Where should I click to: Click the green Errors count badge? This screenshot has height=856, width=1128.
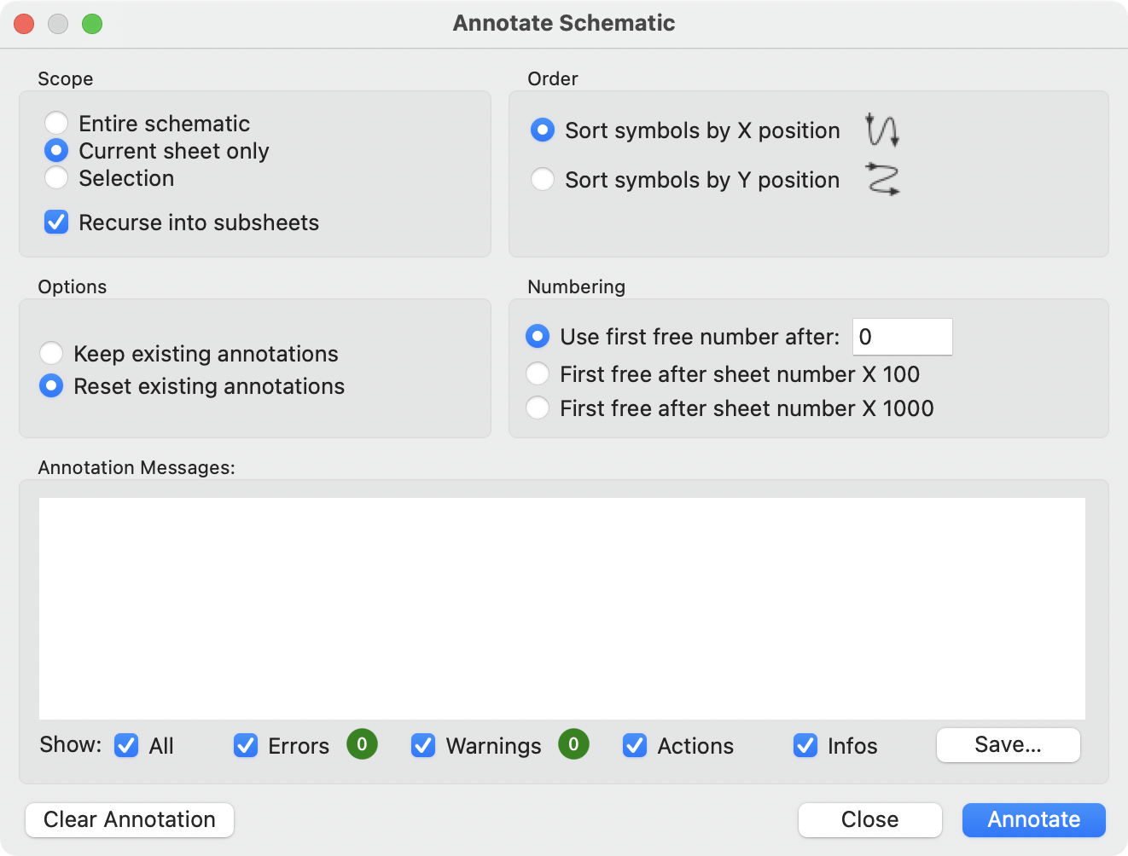click(x=362, y=744)
